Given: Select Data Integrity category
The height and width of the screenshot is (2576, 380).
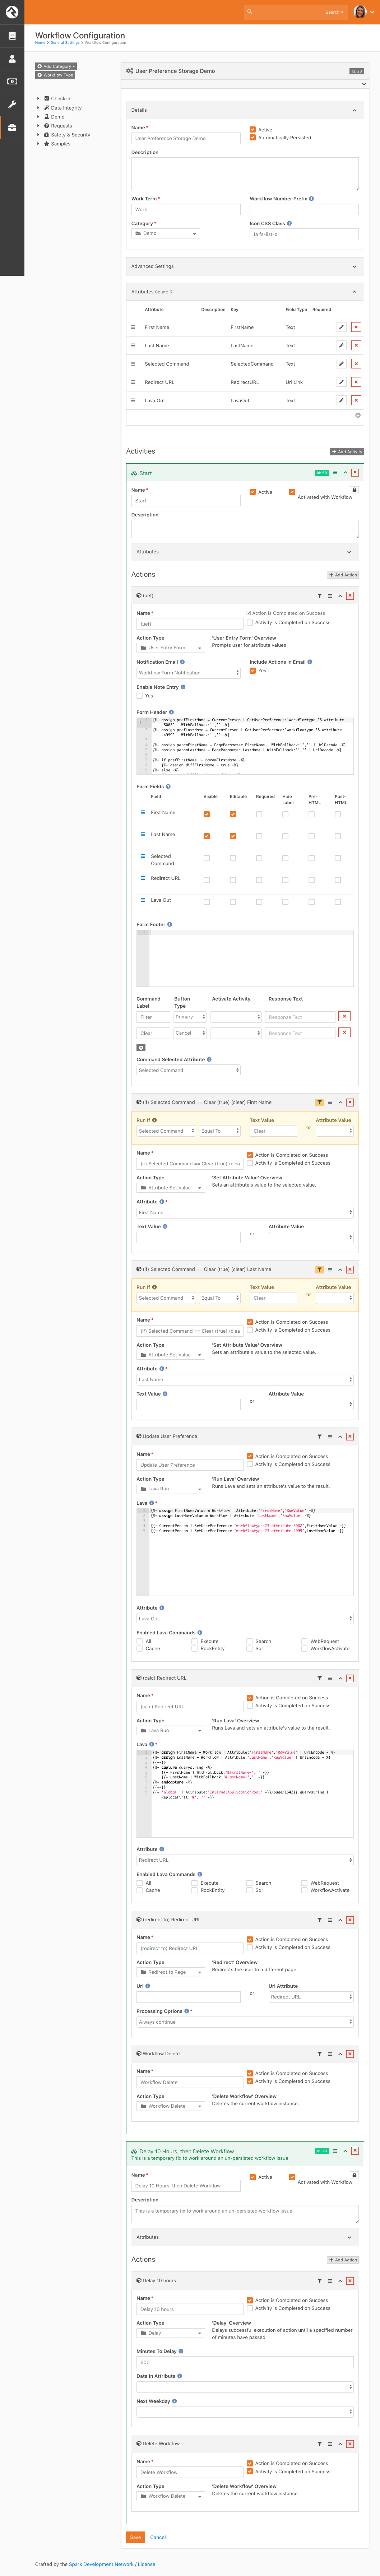Looking at the screenshot, I should click(66, 108).
